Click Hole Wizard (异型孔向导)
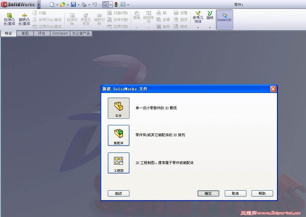Viewport: 306px width, 217px height. pos(86,19)
